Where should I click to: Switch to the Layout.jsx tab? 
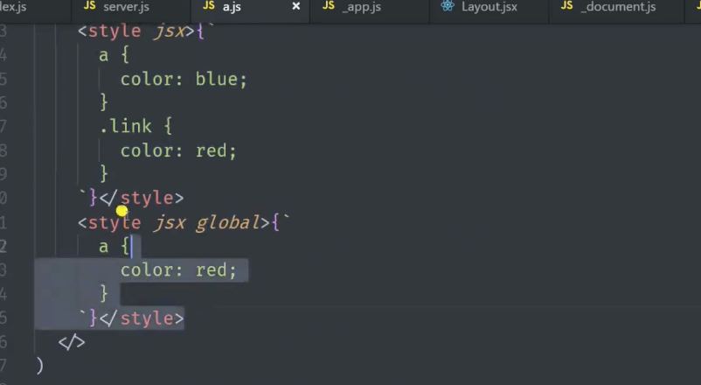[489, 7]
